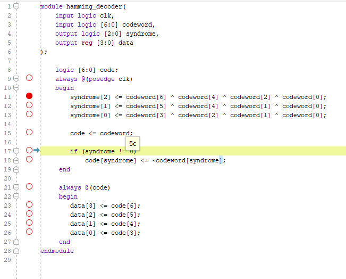Viewport: 346px width, 279px height.
Task: Click fold end marker on line 27
Action: pyautogui.click(x=16, y=242)
